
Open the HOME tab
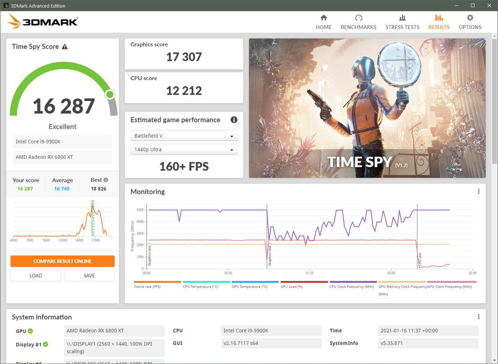click(x=323, y=22)
